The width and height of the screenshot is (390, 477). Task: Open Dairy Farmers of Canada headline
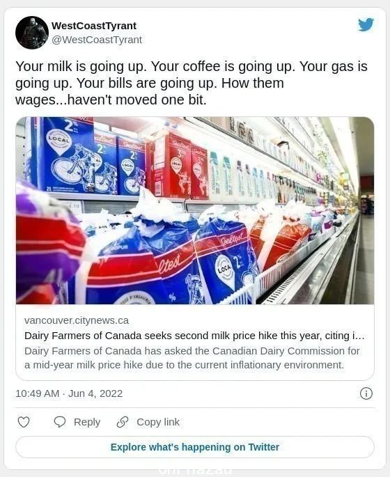[x=194, y=336]
